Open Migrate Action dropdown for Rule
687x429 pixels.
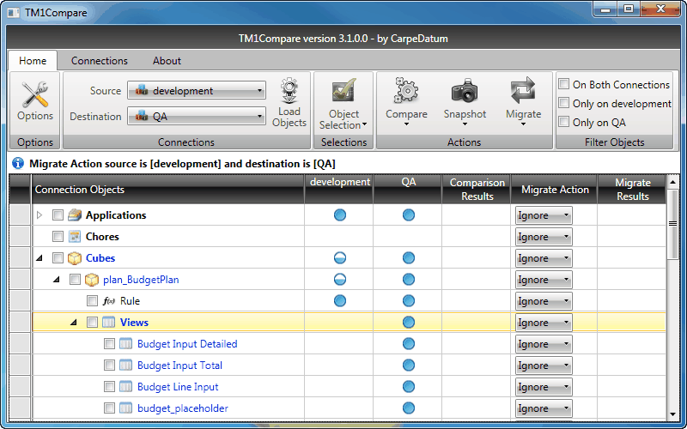point(544,301)
